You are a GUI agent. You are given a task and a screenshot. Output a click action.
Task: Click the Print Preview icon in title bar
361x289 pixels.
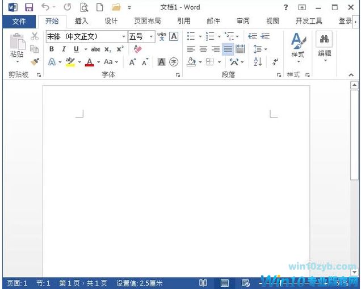click(x=84, y=7)
